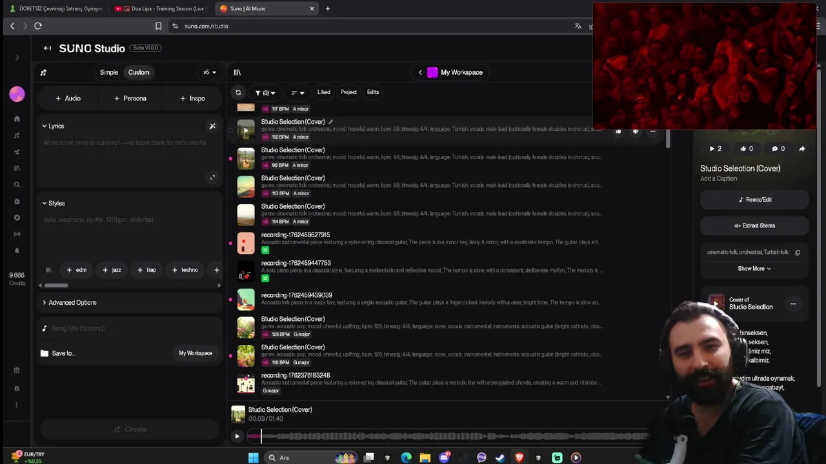Image resolution: width=826 pixels, height=464 pixels.
Task: Collapse the Styles section
Action: pyautogui.click(x=54, y=203)
